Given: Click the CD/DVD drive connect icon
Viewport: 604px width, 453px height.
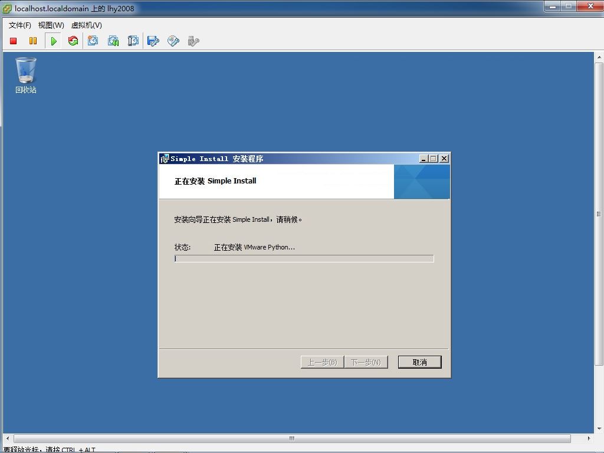Looking at the screenshot, I should 173,41.
